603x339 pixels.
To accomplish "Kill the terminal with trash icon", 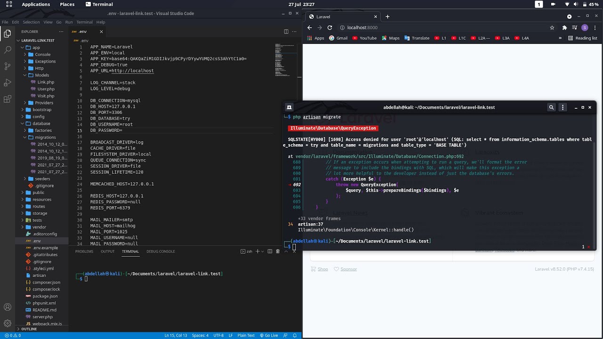I will (x=277, y=251).
